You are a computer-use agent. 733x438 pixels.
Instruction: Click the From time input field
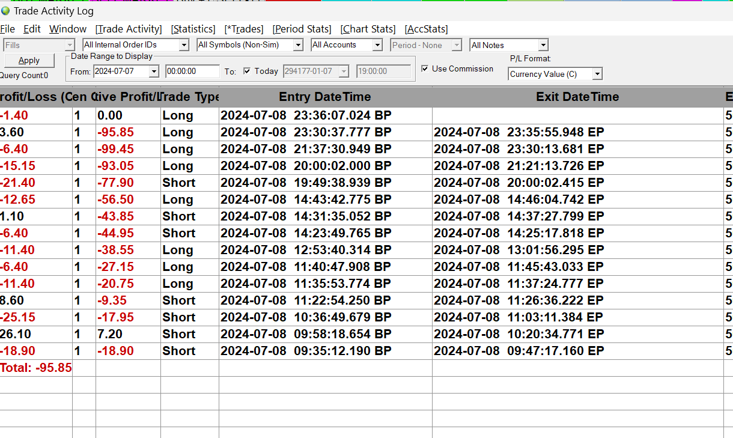point(192,71)
